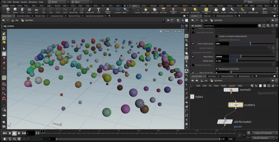Image resolution: width=279 pixels, height=142 pixels.
Task: Open the No cam camera dropdown
Action: pos(178,31)
